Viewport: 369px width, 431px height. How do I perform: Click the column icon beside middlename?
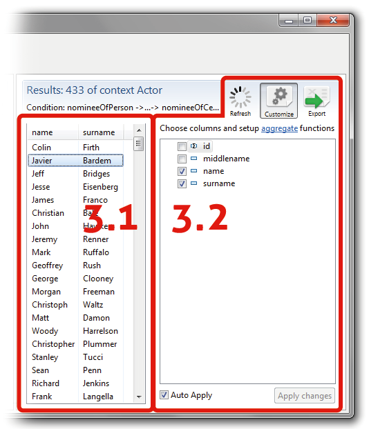coord(194,159)
